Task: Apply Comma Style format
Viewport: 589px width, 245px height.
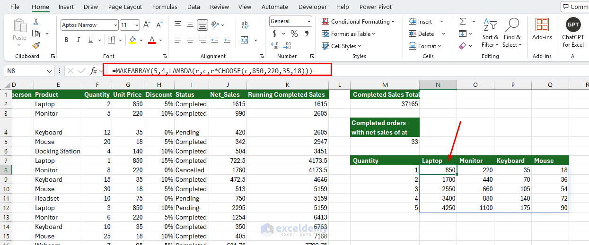Action: tap(307, 34)
